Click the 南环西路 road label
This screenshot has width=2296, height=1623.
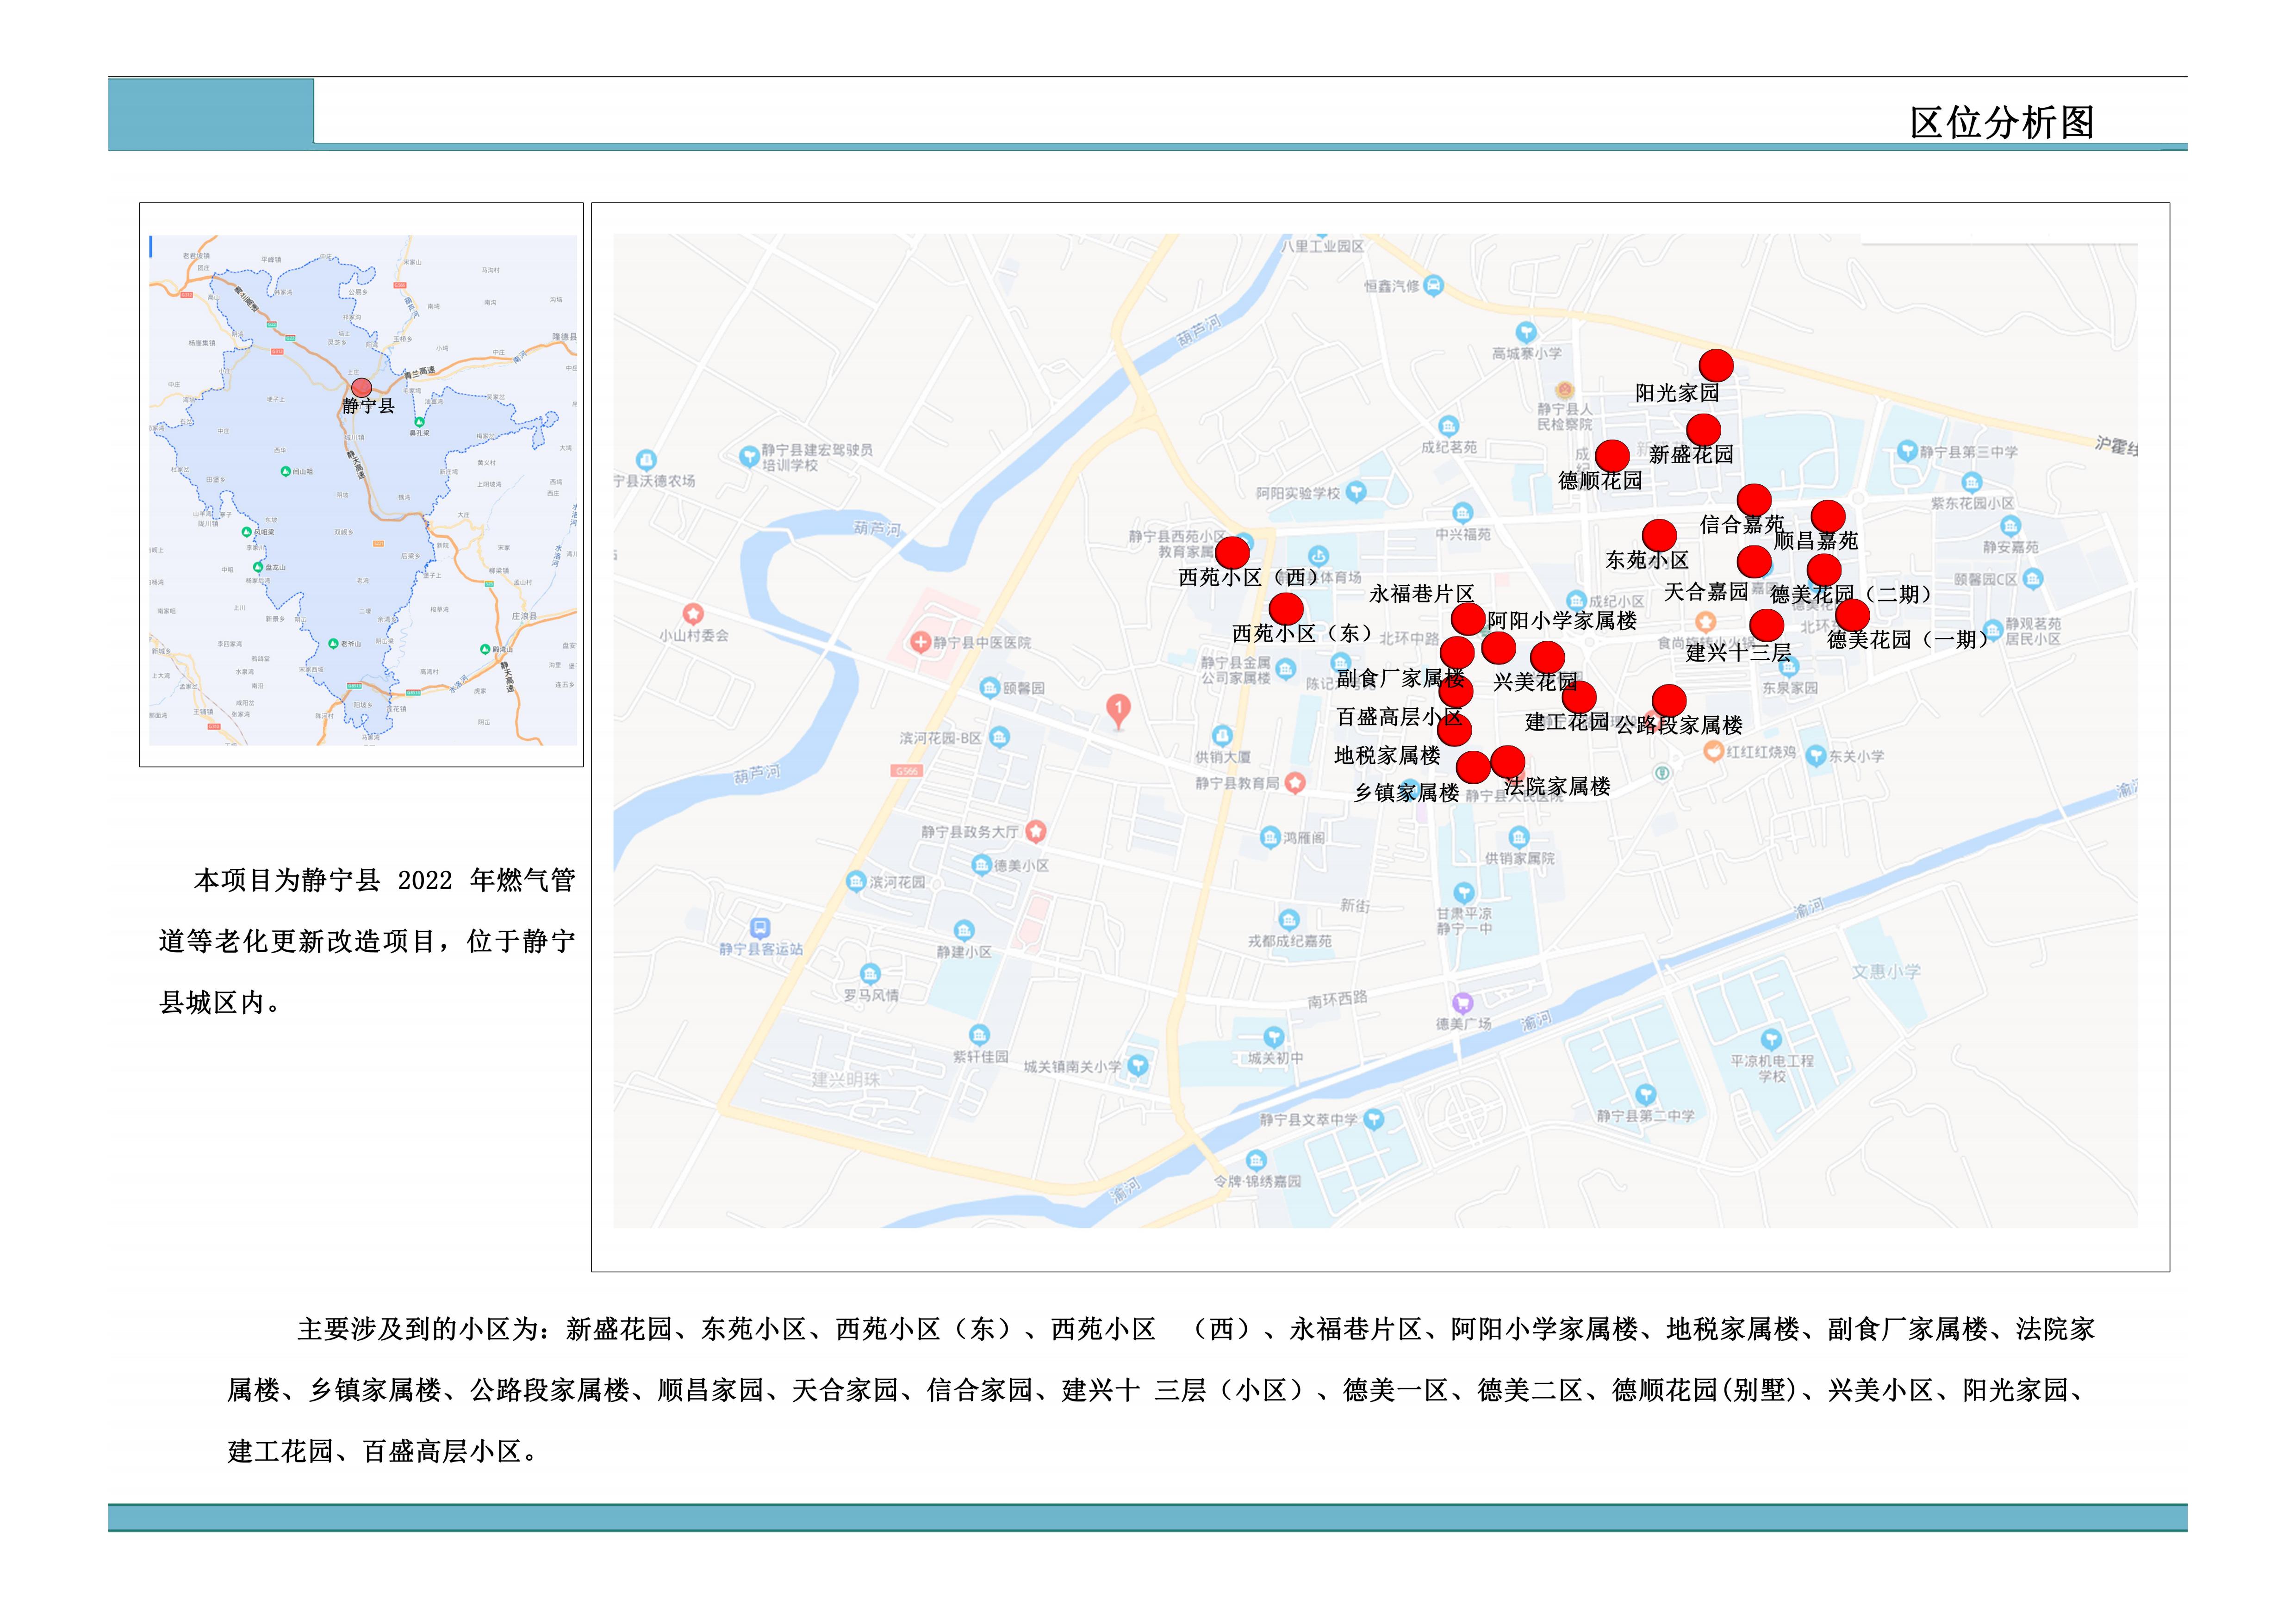click(x=1337, y=998)
